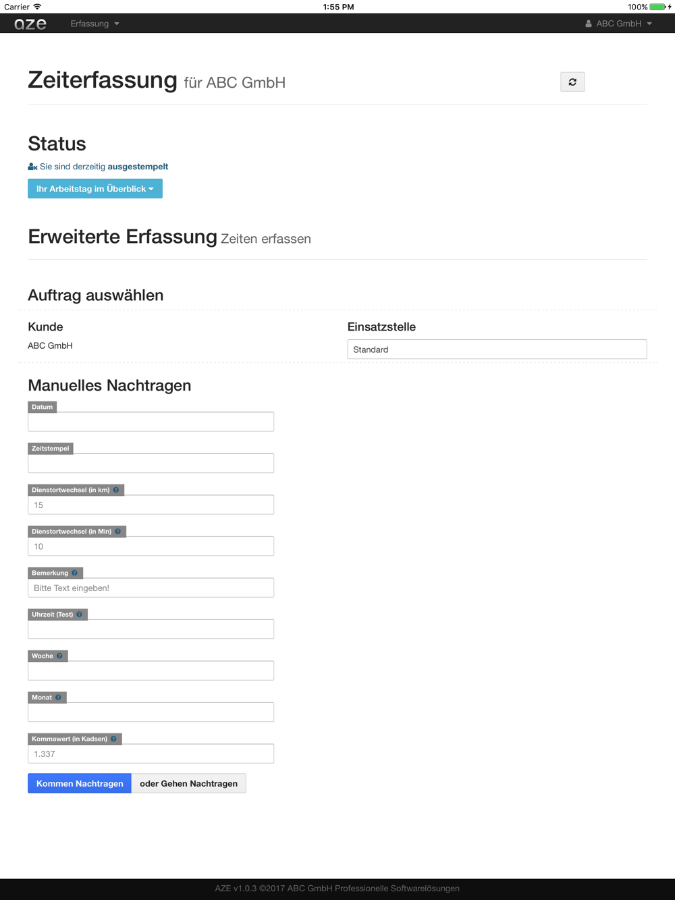Click help icon beside Bemerkung label
This screenshot has width=675, height=900.
pyautogui.click(x=74, y=573)
